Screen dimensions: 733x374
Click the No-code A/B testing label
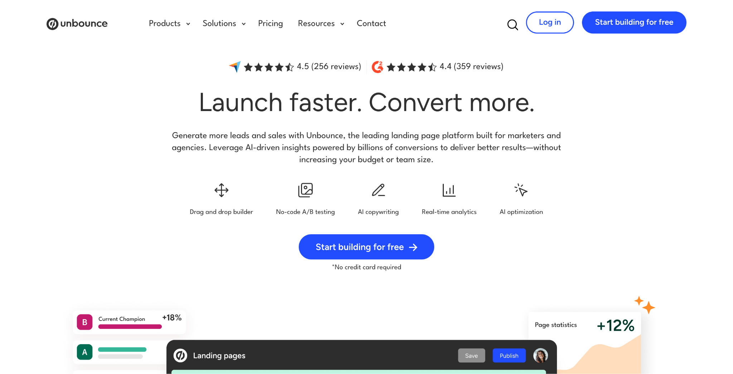click(x=305, y=212)
